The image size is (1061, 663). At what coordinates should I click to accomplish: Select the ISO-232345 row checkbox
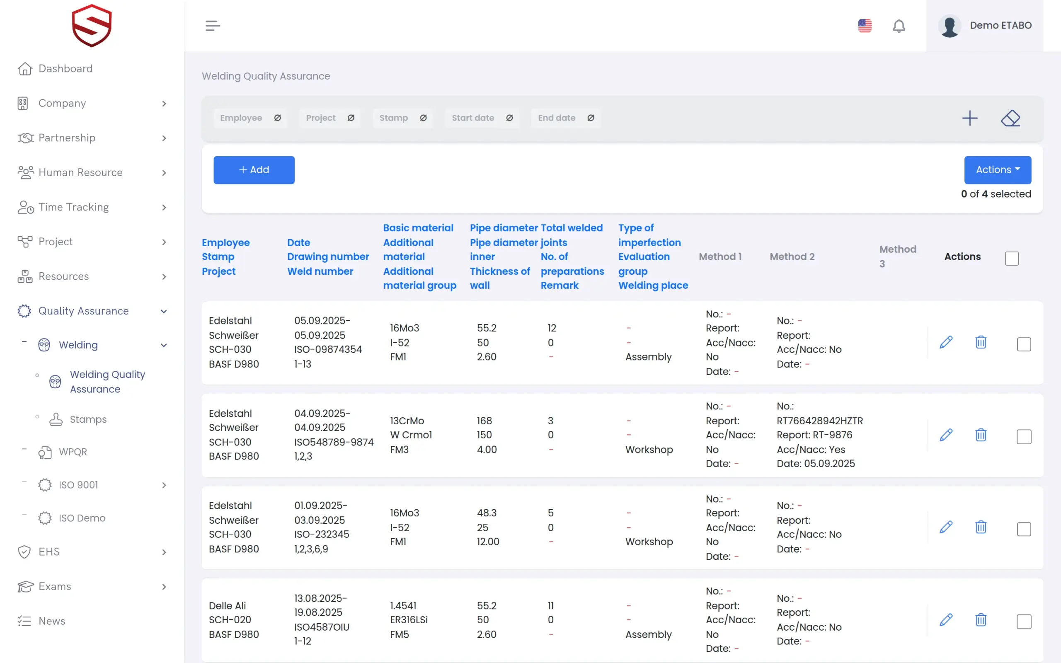(1024, 529)
